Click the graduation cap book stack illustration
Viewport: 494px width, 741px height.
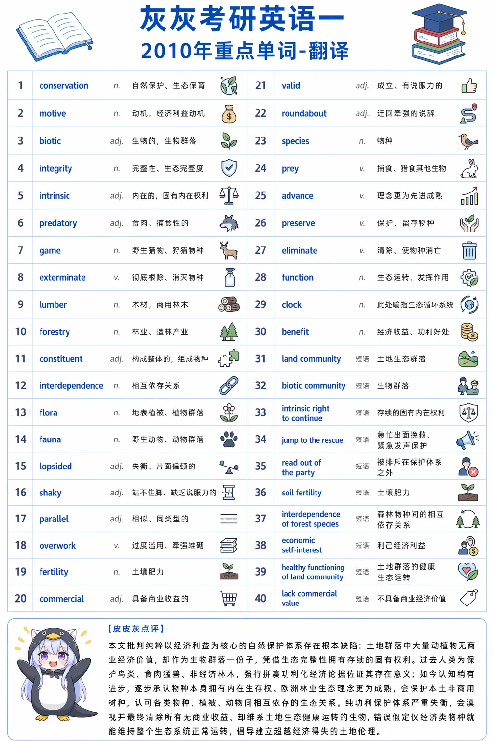tap(439, 34)
